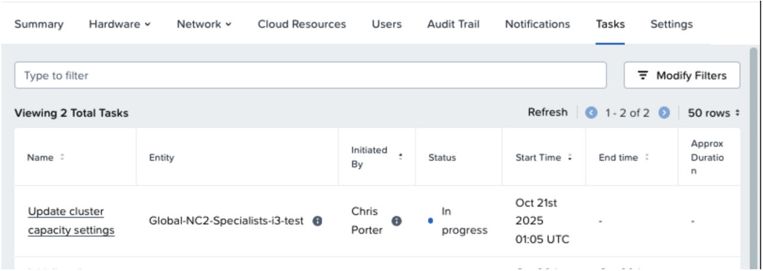View the Notifications tab
Screen dimensions: 763x271
pos(538,24)
